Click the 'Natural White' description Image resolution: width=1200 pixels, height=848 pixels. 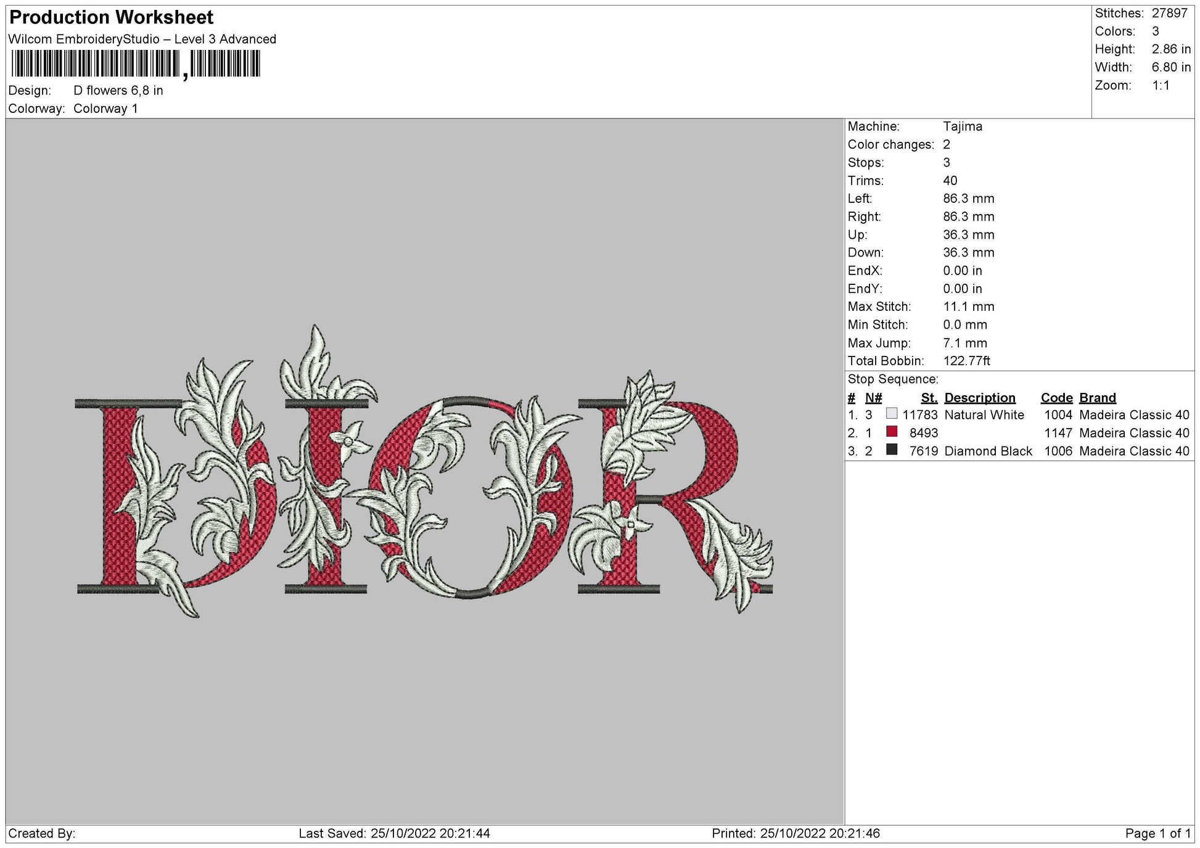984,415
